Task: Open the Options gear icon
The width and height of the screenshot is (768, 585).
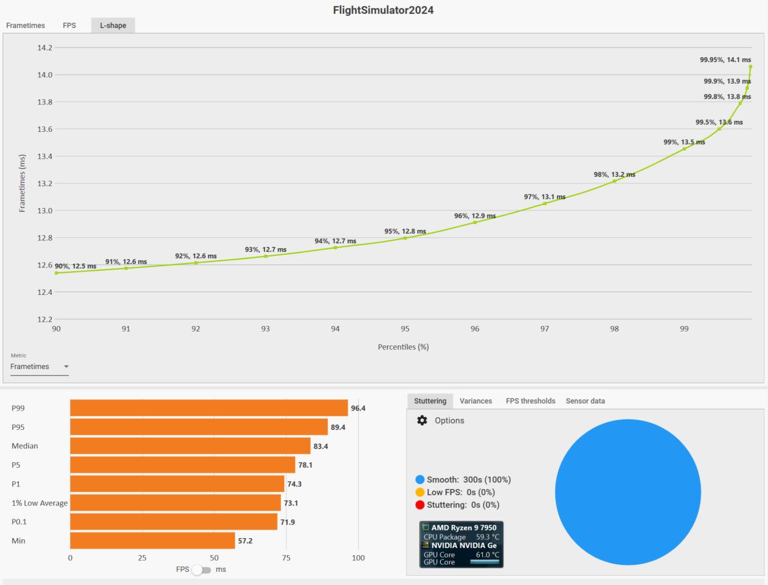Action: (422, 420)
